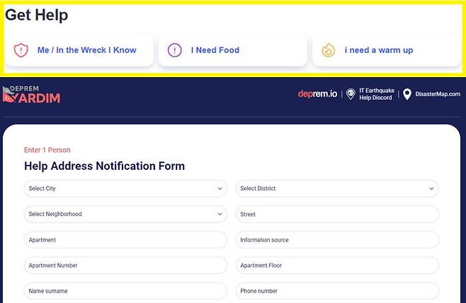The height and width of the screenshot is (303, 466).
Task: Click the DisasterMap.com location pin icon
Action: coord(407,94)
